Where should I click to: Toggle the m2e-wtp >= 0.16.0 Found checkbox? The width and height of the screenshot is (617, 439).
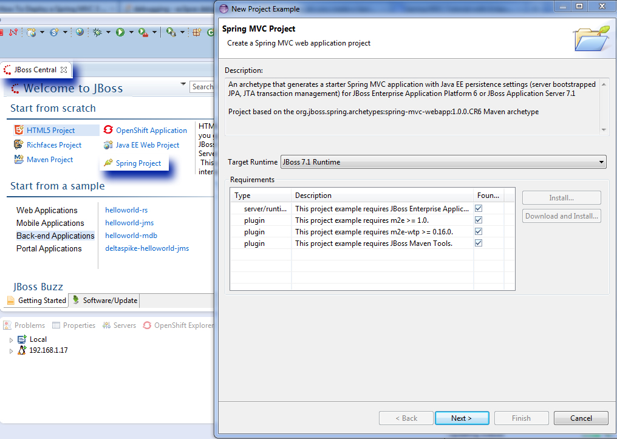tap(479, 232)
